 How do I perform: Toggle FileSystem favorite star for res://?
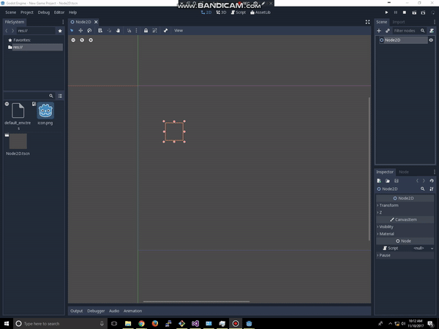point(60,31)
